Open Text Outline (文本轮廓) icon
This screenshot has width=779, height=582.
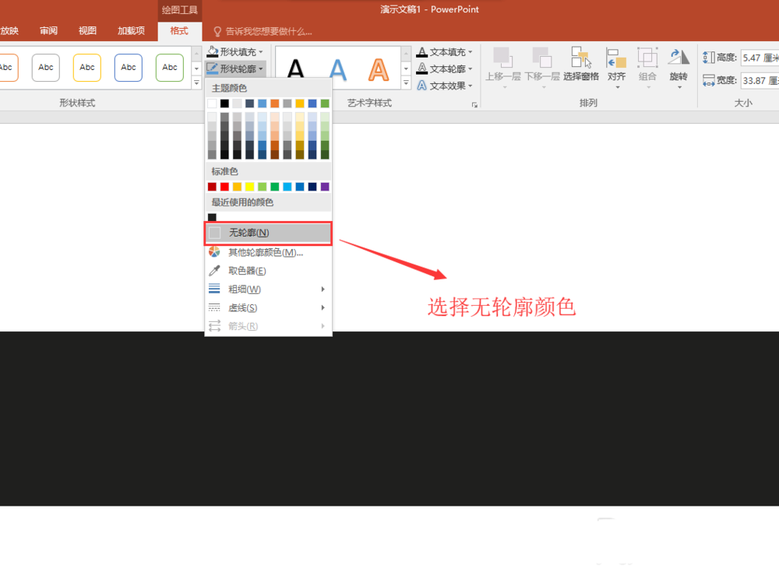pyautogui.click(x=421, y=68)
